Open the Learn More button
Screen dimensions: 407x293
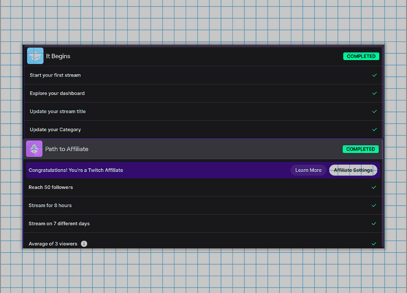[x=308, y=170]
